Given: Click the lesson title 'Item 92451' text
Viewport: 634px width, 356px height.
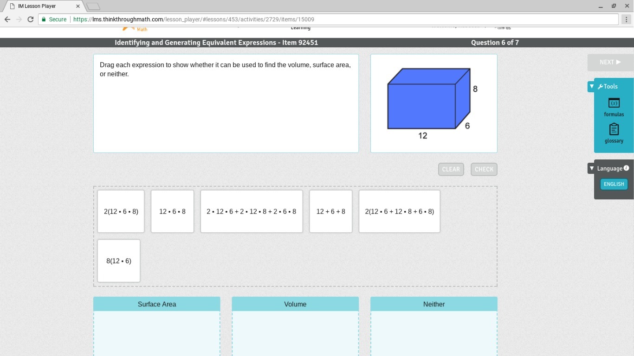Looking at the screenshot, I should tap(300, 43).
